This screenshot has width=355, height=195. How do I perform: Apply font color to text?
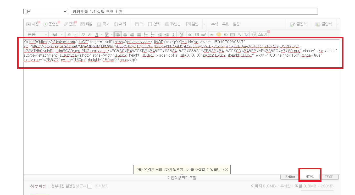click(96, 34)
